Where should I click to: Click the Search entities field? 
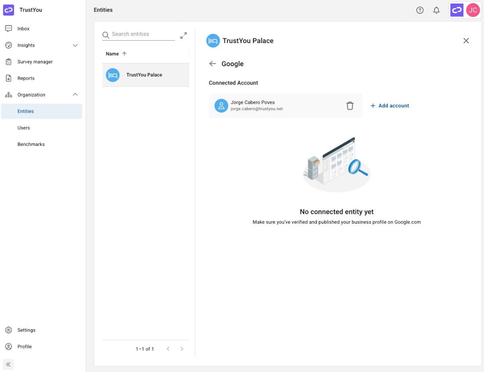[x=139, y=34]
